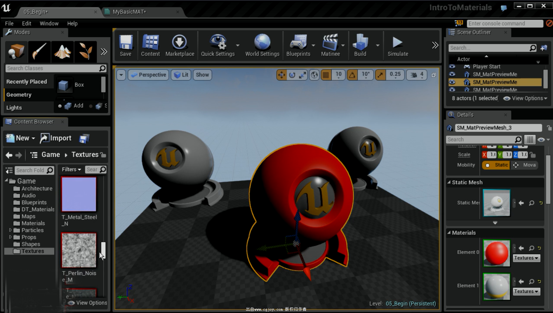Screen dimensions: 553x313
Task: Open Build options dropdown arrow
Action: click(x=377, y=45)
